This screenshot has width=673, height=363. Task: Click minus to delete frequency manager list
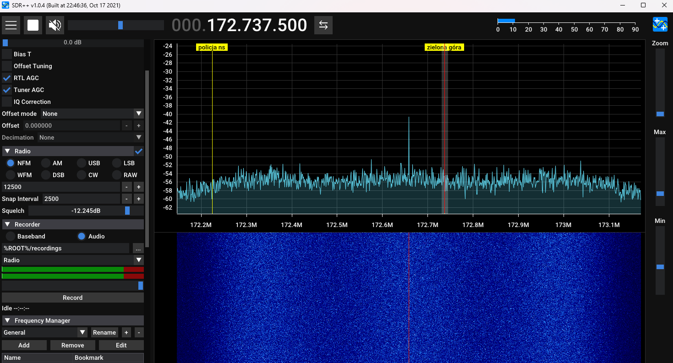tap(139, 332)
